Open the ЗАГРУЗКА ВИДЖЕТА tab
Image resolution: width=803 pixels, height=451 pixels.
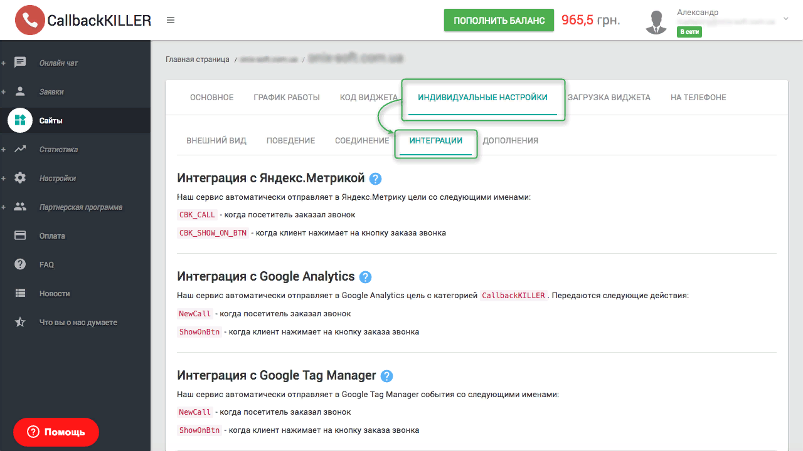tap(609, 98)
